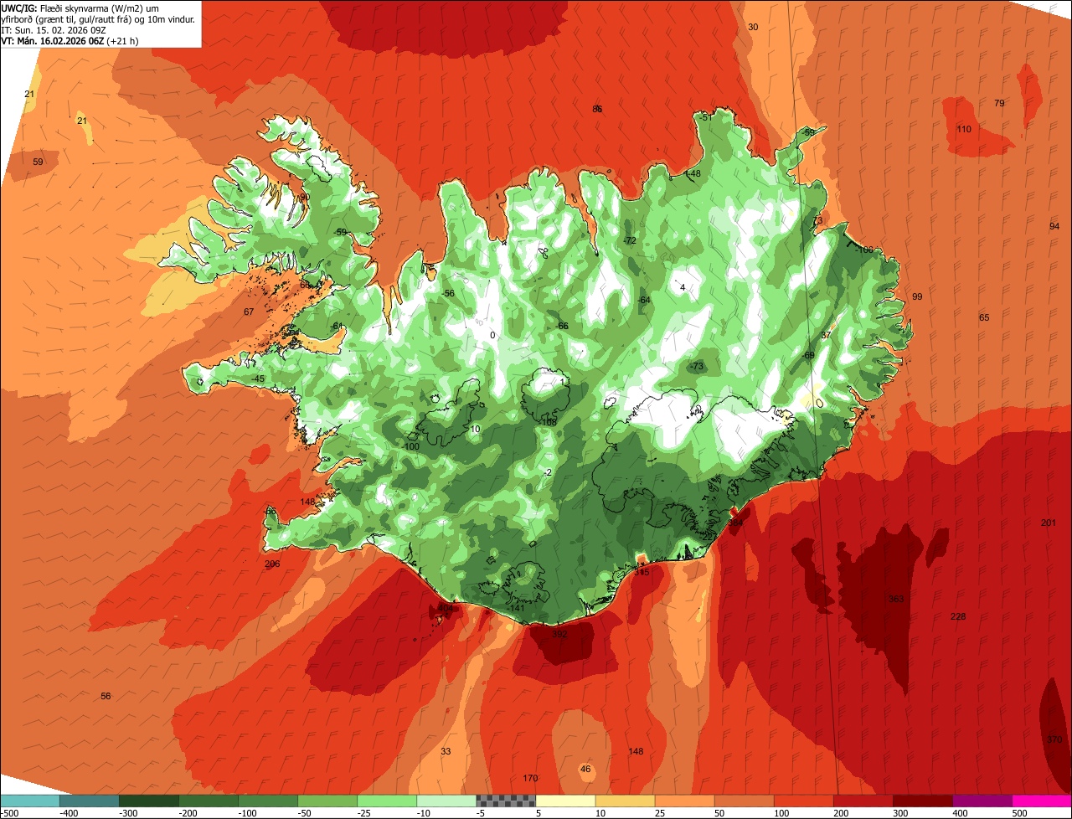Click the '392' value on the map
Image resolution: width=1072 pixels, height=819 pixels.
click(559, 635)
